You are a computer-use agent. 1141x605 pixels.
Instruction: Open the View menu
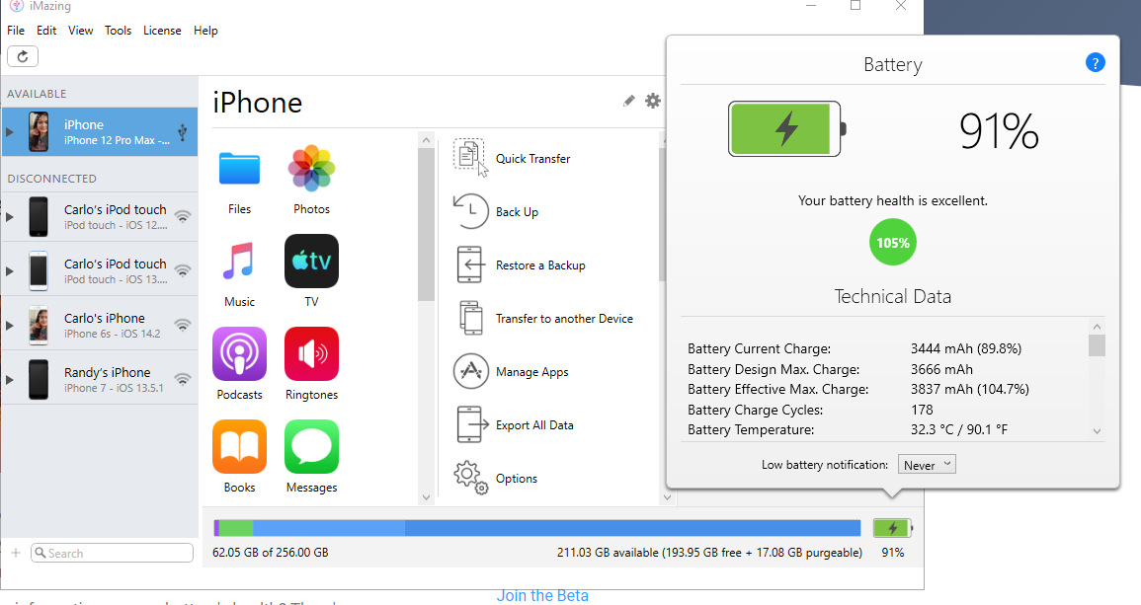tap(81, 31)
